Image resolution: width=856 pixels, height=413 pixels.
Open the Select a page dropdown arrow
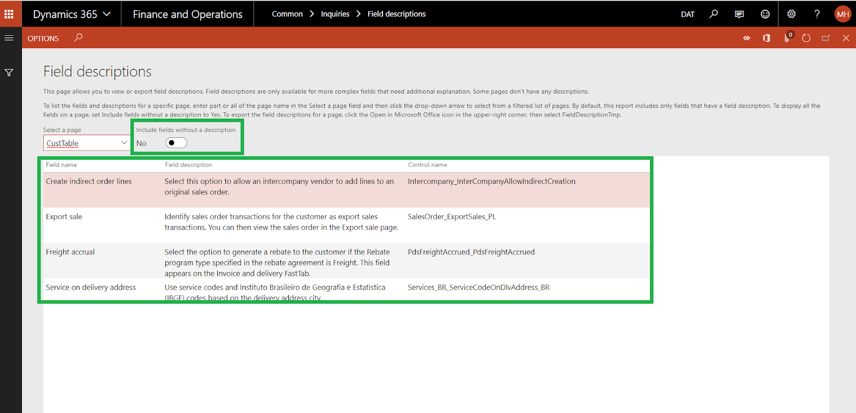(x=124, y=143)
